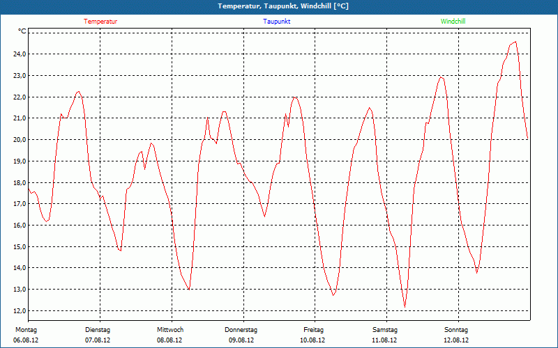
Task: Click the Sonntag day label
Action: (456, 330)
